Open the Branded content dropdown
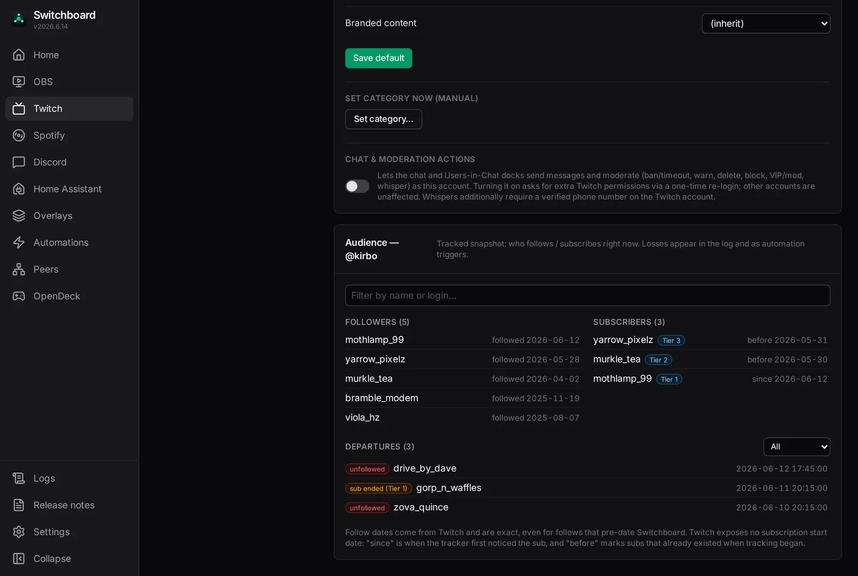Image resolution: width=858 pixels, height=576 pixels. [766, 24]
